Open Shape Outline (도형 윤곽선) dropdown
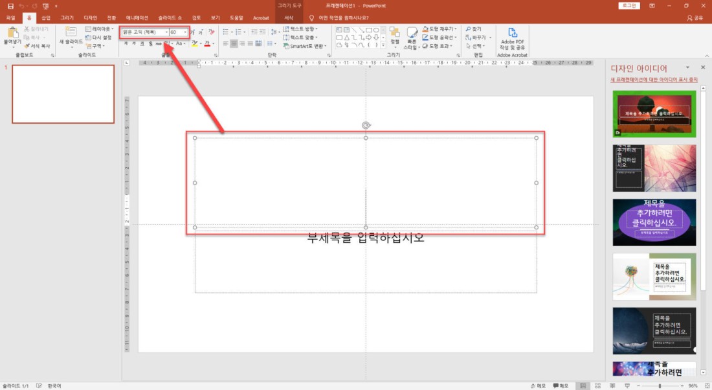Image resolution: width=712 pixels, height=390 pixels. (x=438, y=38)
